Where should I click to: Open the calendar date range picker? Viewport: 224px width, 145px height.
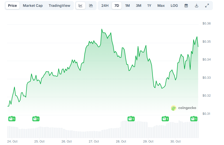click(x=186, y=6)
